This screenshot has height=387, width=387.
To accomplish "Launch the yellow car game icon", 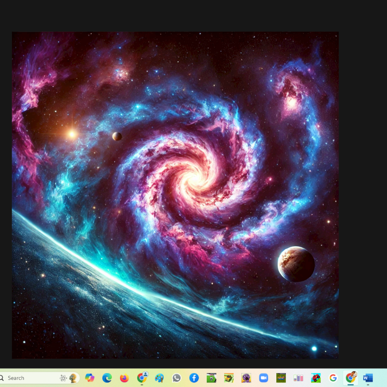I will (229, 378).
